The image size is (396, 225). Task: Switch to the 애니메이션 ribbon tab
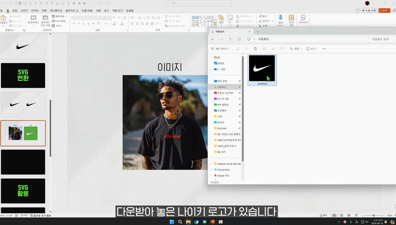click(56, 11)
